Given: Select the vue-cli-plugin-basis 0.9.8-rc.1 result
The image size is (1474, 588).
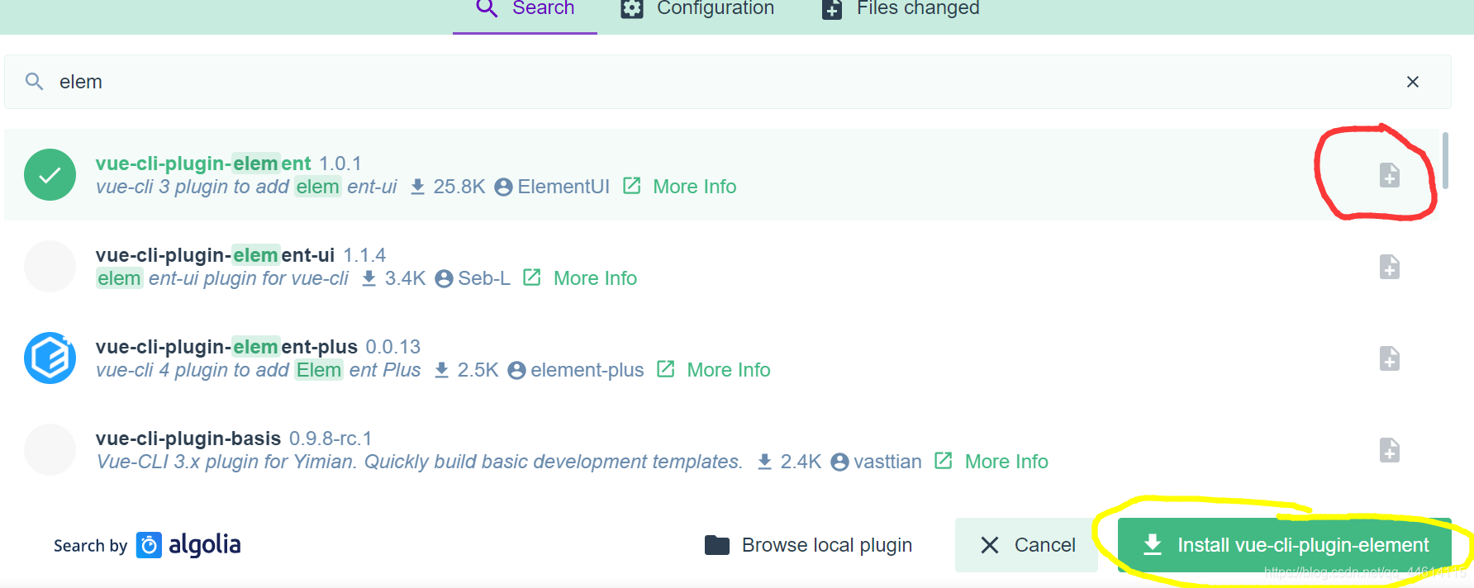Looking at the screenshot, I should (721, 449).
